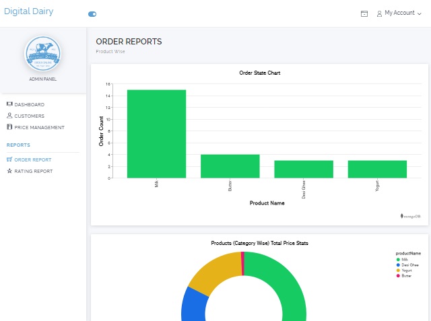Screen dimensions: 431x321
Task: Click the yellow Yogurt legend swatch
Action: pyautogui.click(x=398, y=271)
